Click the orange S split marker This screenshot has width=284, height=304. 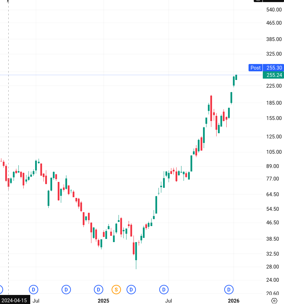coord(116,289)
